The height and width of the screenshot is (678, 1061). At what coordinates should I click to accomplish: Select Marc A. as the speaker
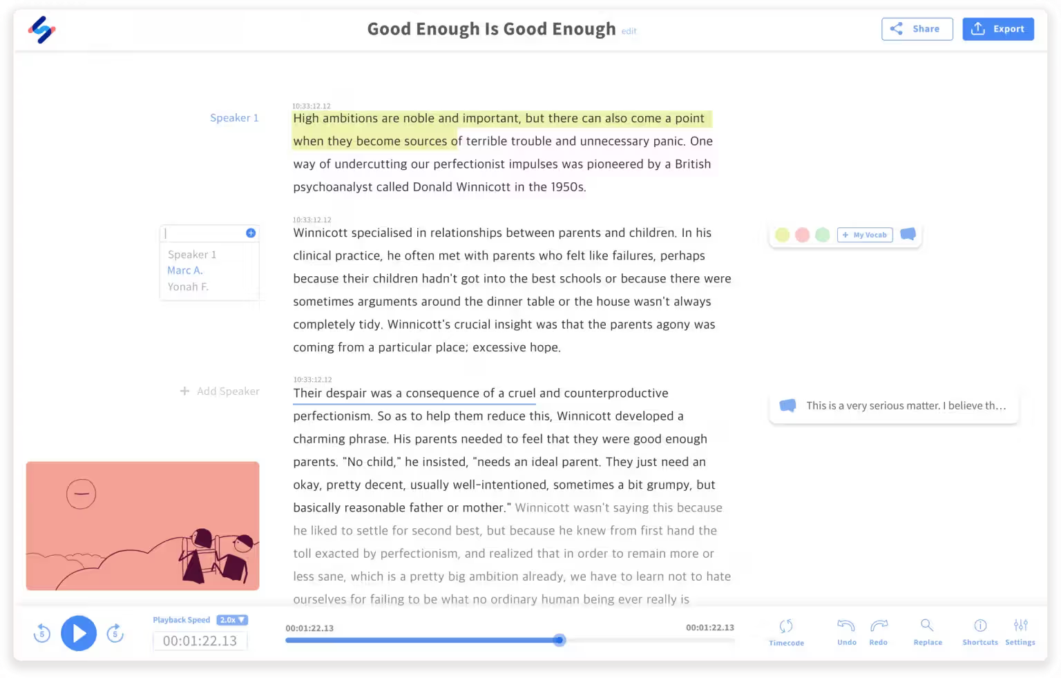pyautogui.click(x=184, y=270)
